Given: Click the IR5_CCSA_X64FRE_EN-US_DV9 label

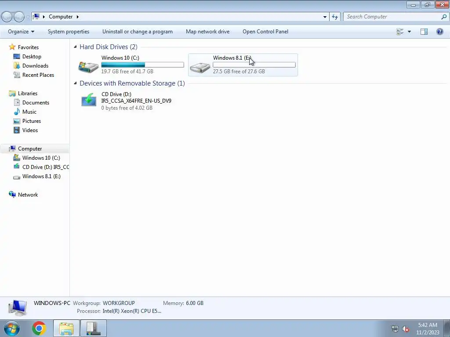Looking at the screenshot, I should click(136, 101).
